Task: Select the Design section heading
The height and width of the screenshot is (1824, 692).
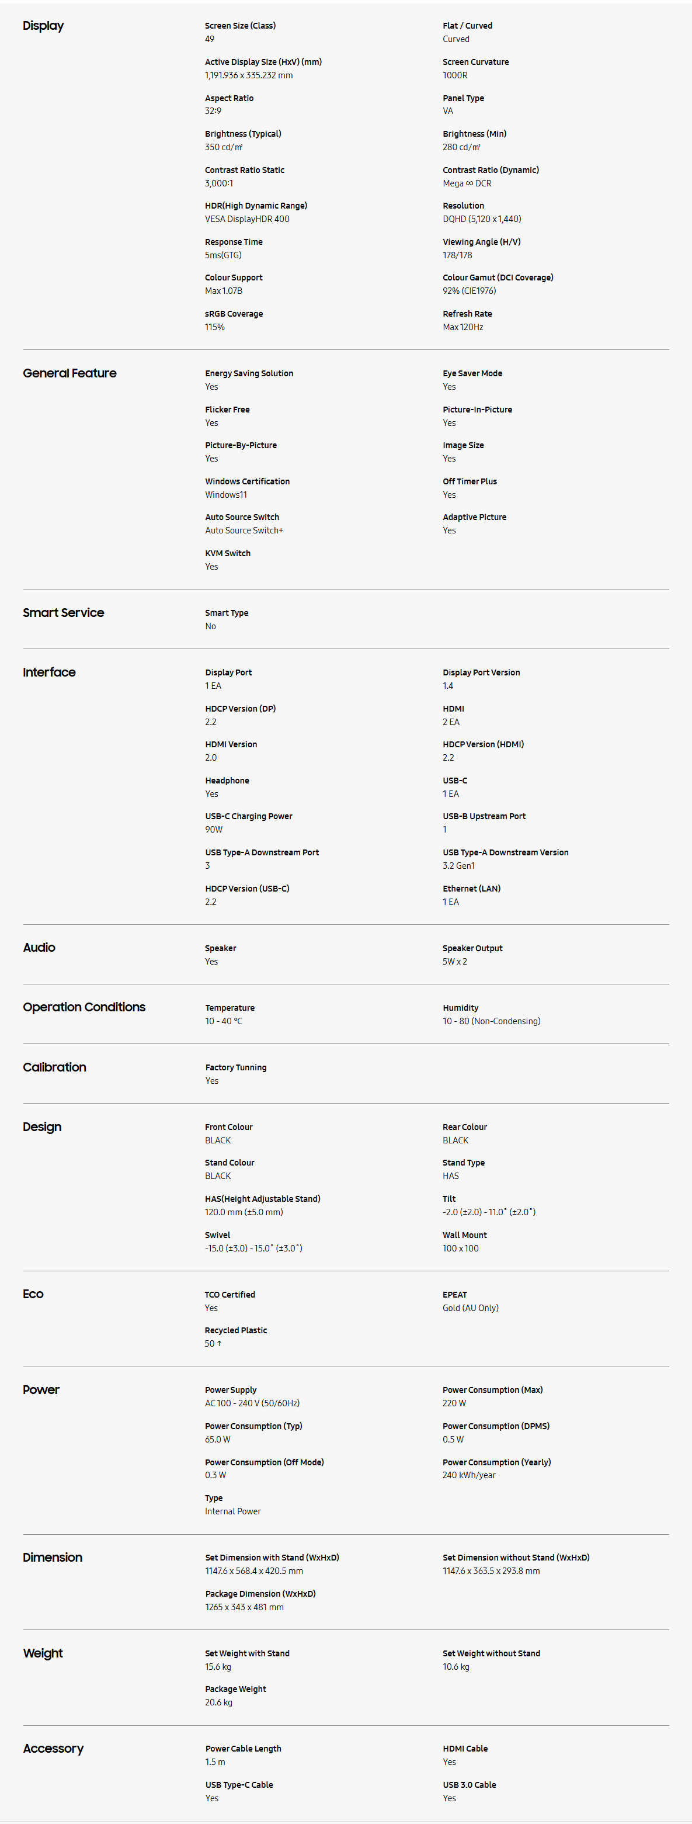Action: [41, 1126]
